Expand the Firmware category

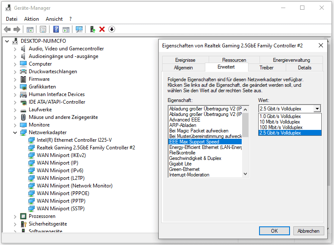[15, 80]
